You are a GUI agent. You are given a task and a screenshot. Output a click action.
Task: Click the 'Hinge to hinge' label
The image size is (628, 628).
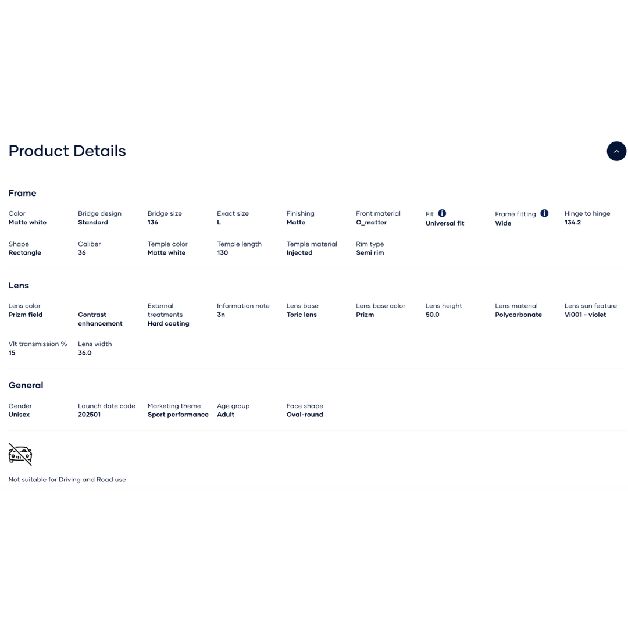[587, 213]
